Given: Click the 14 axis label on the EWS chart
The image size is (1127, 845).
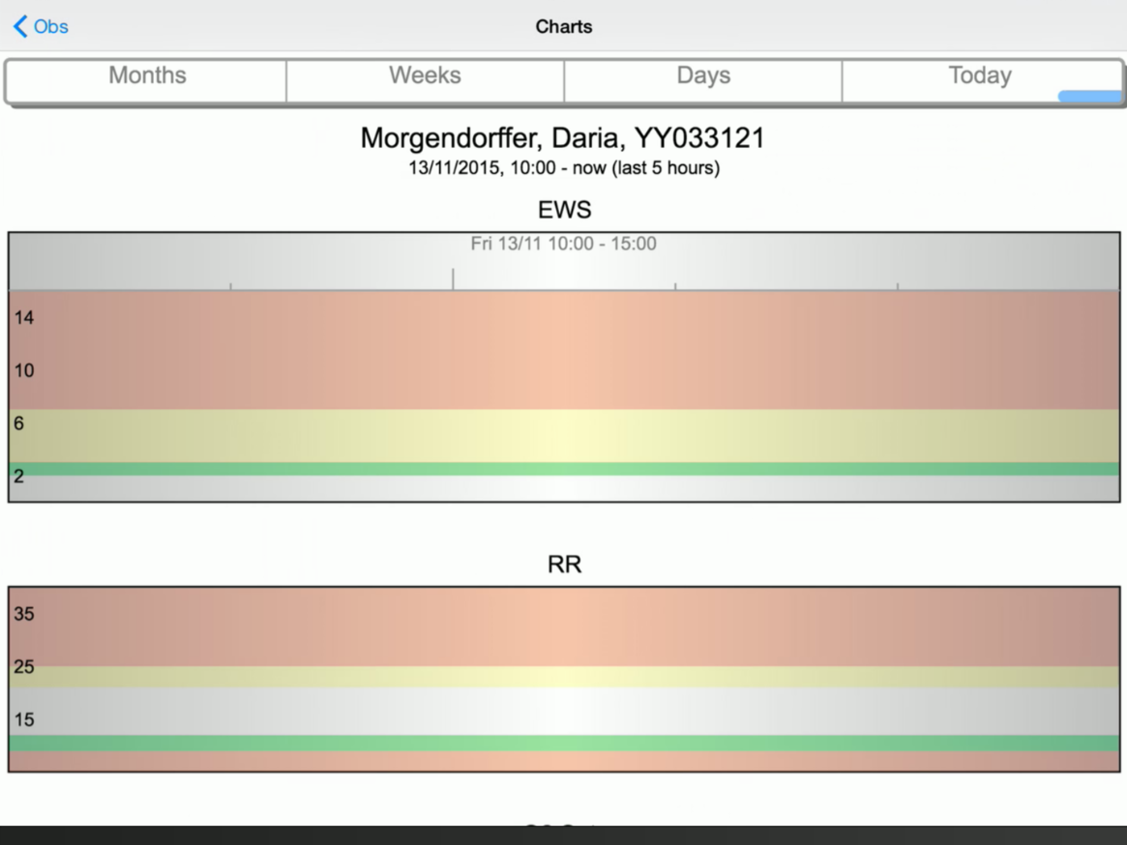Looking at the screenshot, I should tap(24, 318).
